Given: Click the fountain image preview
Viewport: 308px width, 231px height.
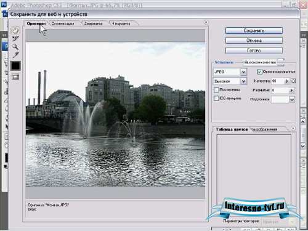Looking at the screenshot, I should click(x=115, y=115).
